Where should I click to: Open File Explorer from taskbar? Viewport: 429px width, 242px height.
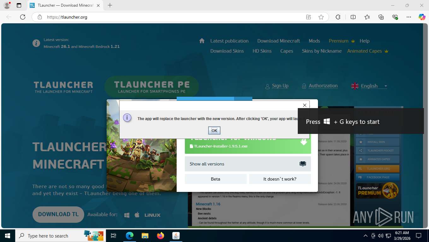click(x=145, y=236)
